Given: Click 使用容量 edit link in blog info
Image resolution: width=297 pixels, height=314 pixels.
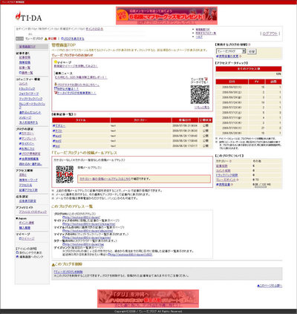Looking at the screenshot, I should [x=224, y=185].
